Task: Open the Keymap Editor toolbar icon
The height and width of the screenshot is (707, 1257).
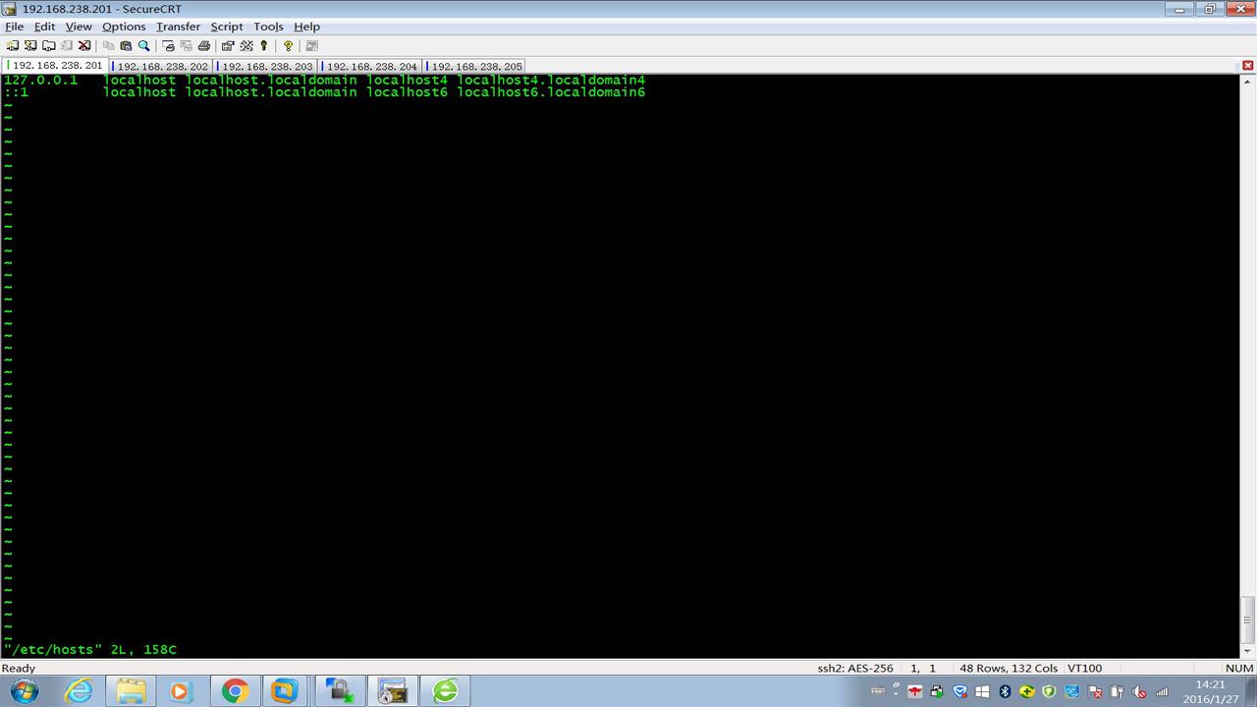Action: click(246, 46)
